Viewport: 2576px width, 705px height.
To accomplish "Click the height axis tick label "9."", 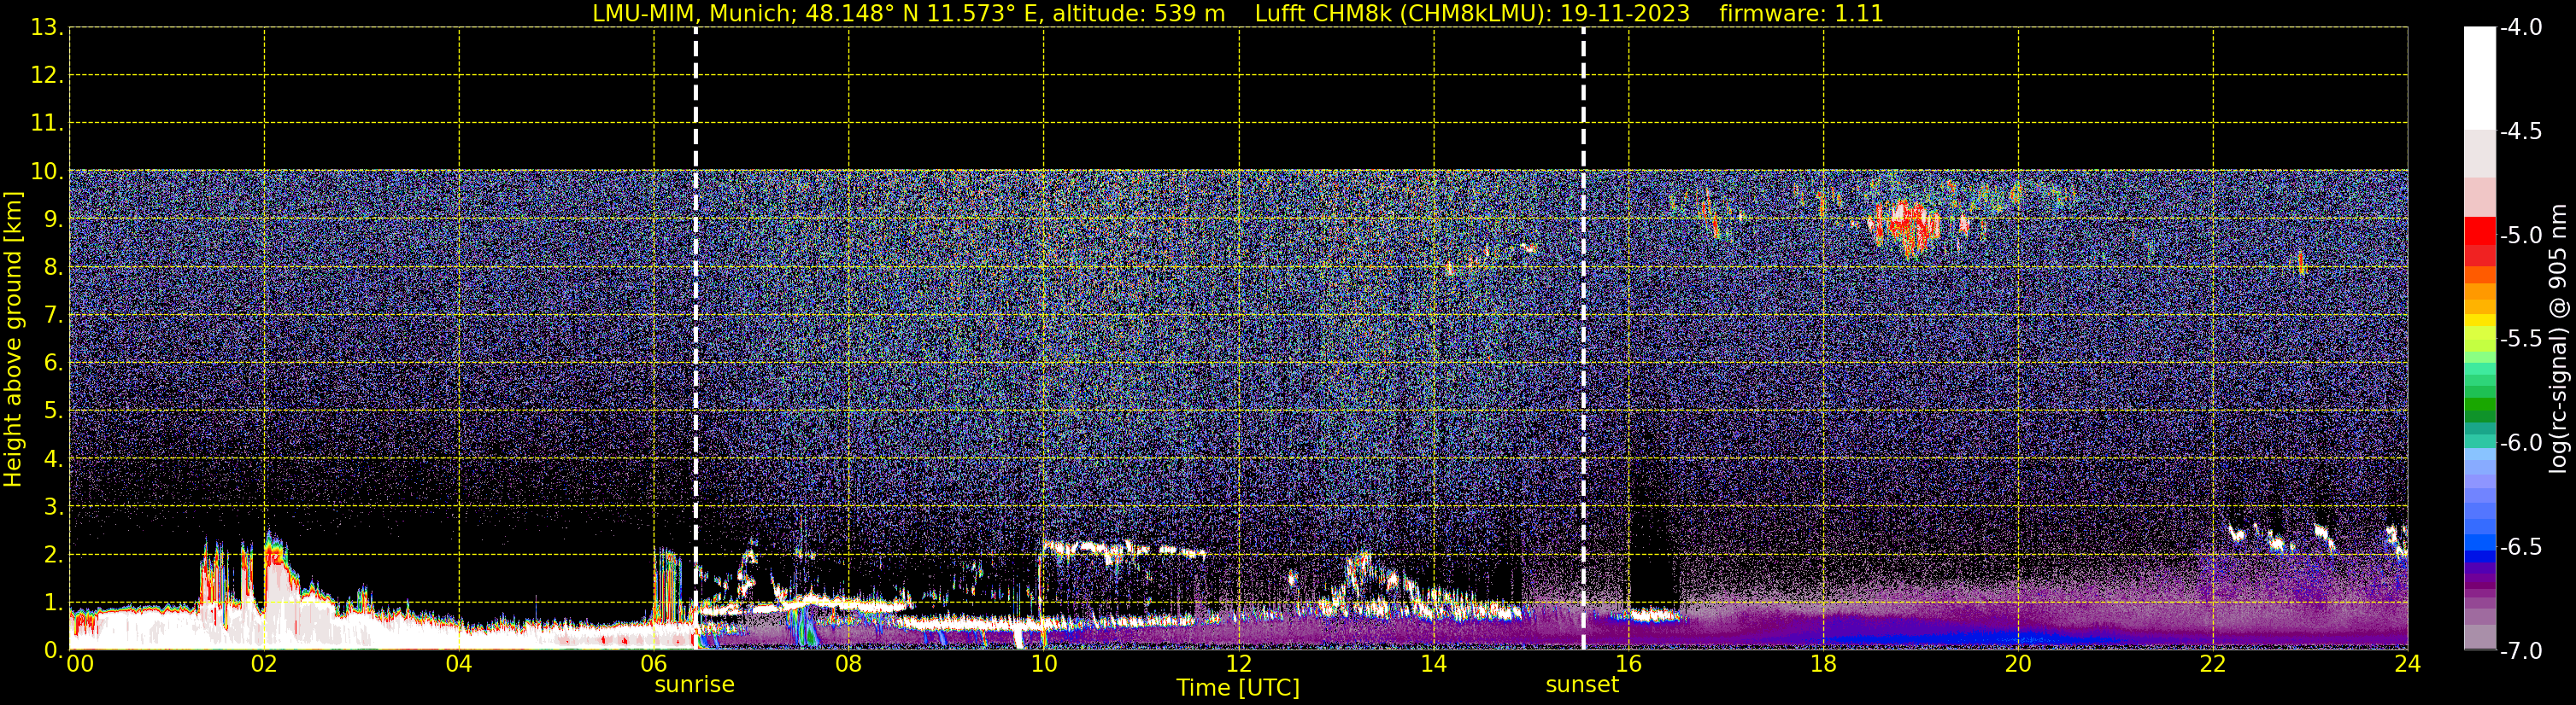I will [53, 218].
